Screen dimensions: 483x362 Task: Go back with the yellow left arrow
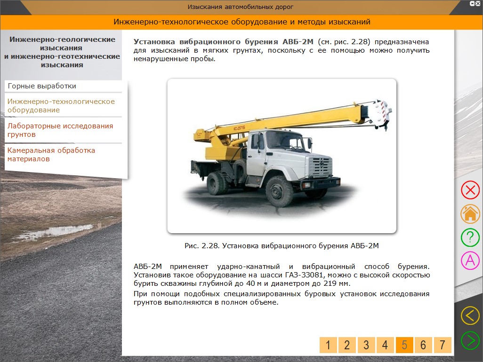point(469,315)
